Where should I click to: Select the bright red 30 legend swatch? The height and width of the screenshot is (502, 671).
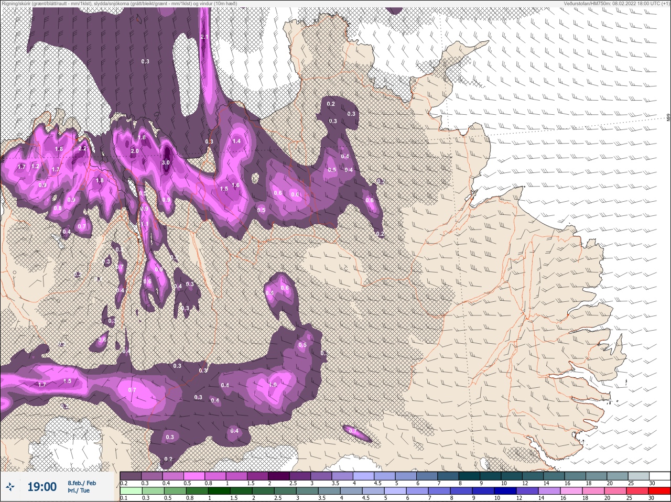(x=659, y=491)
